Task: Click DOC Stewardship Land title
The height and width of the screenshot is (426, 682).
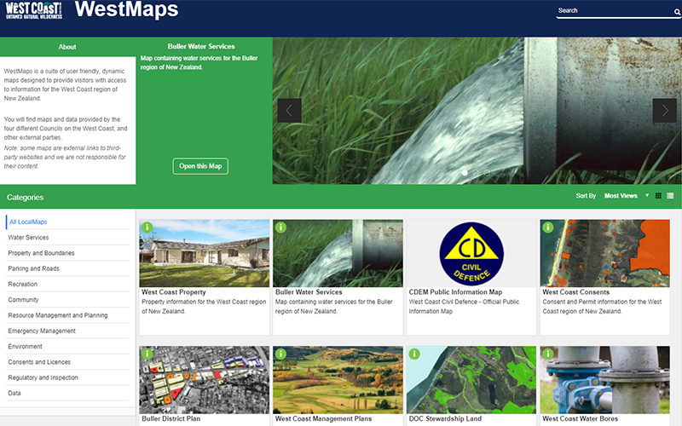Action: pos(445,418)
